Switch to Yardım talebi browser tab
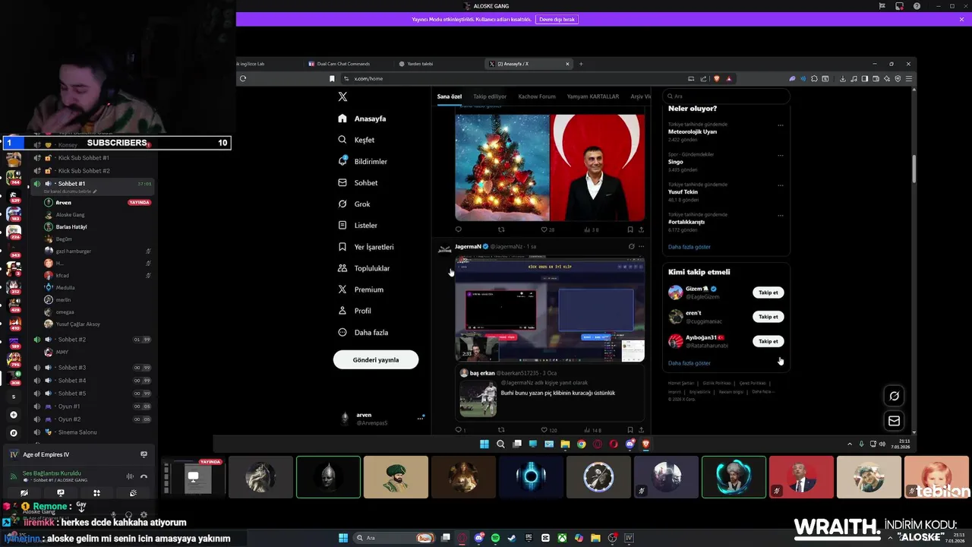Screen dimensions: 972x547 [420, 64]
